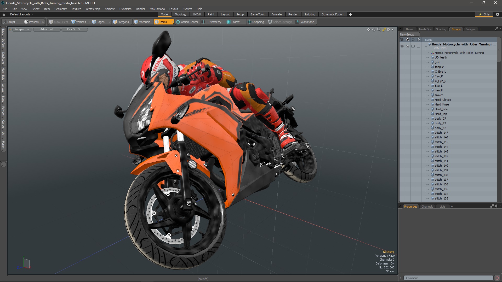Open the Ray GL: Off dropdown

pos(74,29)
